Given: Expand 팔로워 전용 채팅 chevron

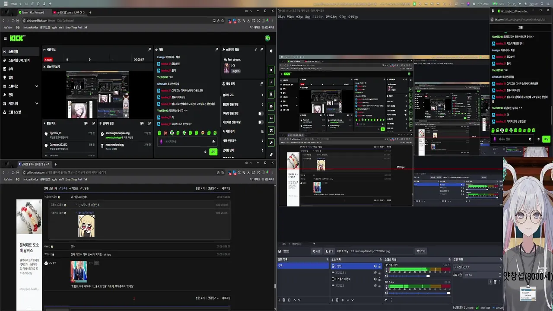Looking at the screenshot, I should tap(262, 105).
